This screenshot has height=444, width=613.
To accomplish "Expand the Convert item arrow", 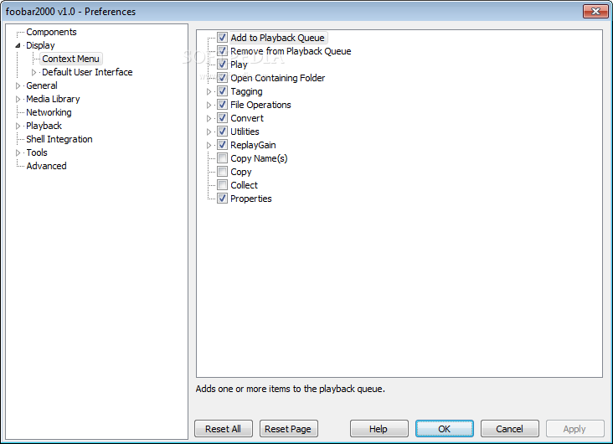I will (209, 118).
